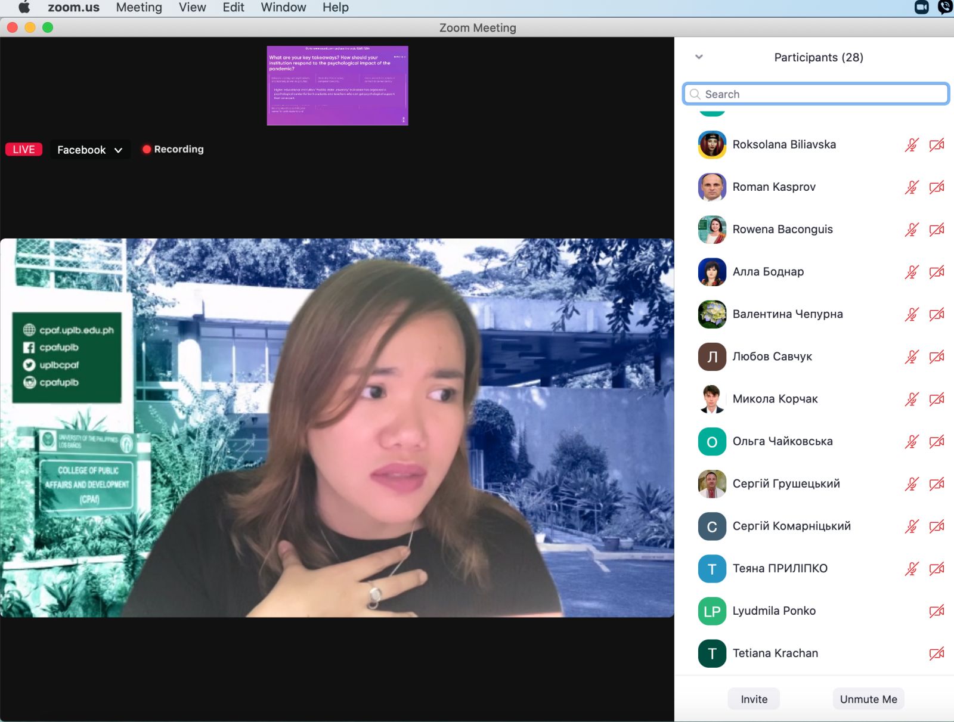Toggle Сергій Грушецький's video camera state
The height and width of the screenshot is (722, 954).
(936, 484)
